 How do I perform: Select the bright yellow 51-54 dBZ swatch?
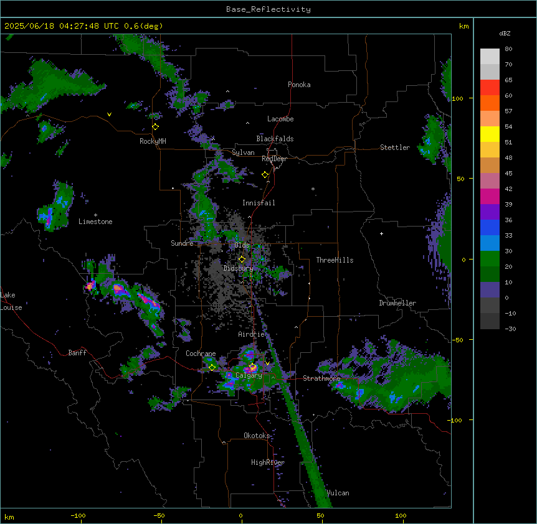point(490,134)
